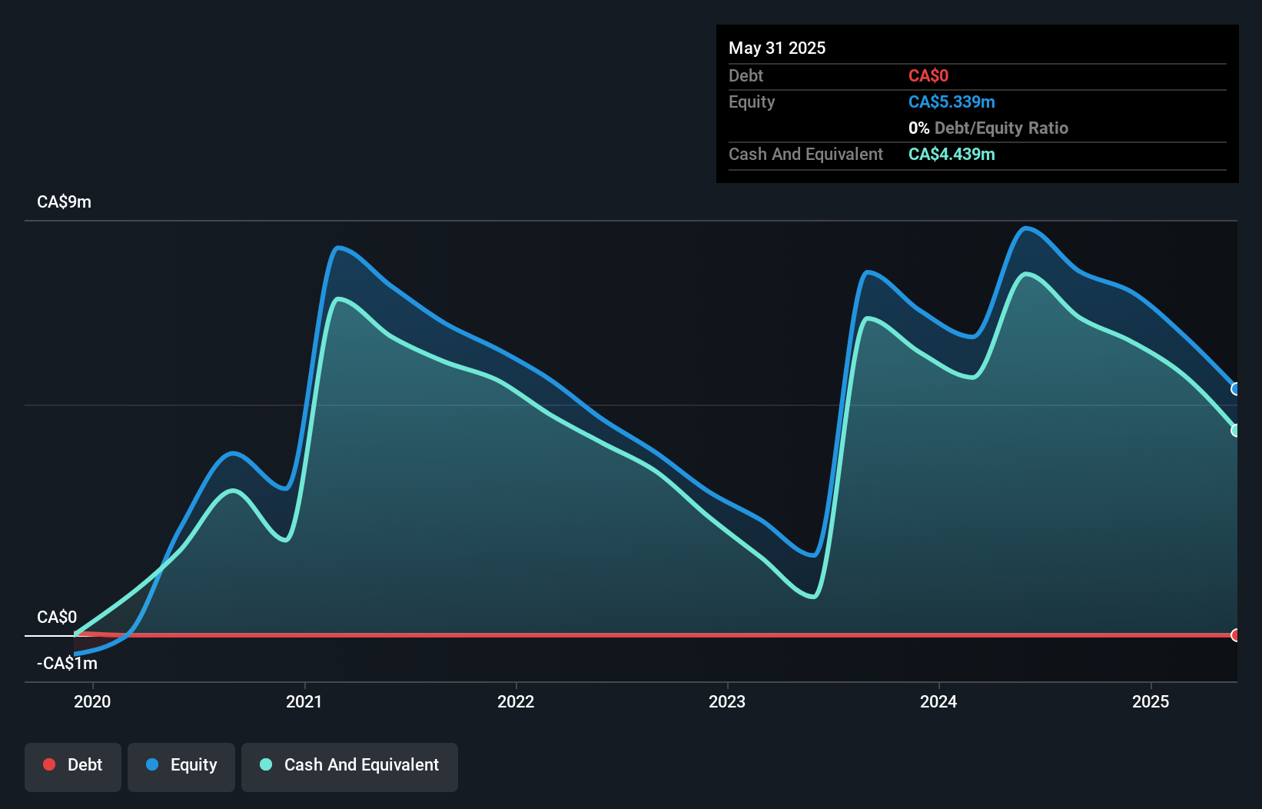Click the Equity row label in tooltip
Viewport: 1262px width, 809px height.
[752, 102]
